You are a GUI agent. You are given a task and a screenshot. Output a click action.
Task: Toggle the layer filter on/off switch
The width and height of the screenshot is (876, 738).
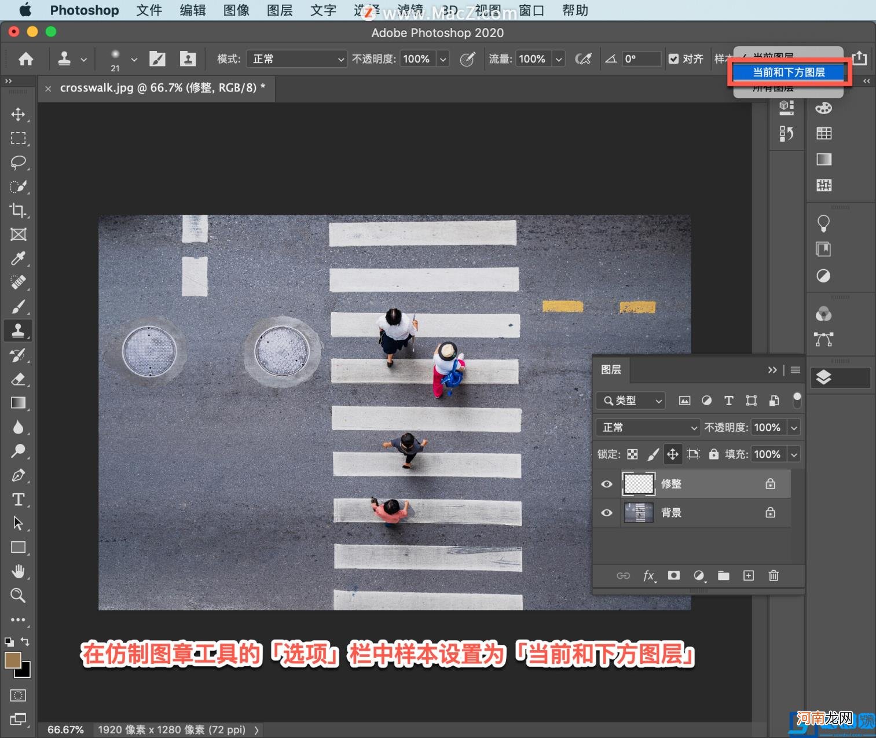tap(797, 400)
